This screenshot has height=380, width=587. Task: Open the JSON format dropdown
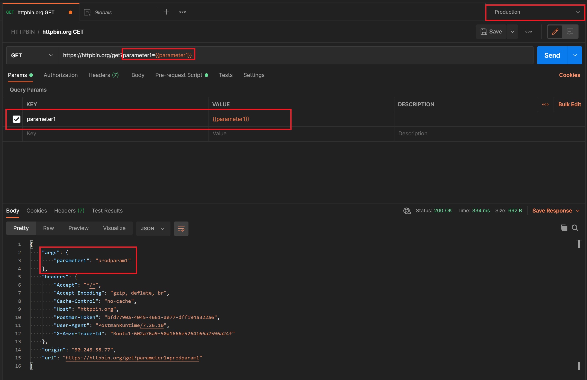coord(153,228)
